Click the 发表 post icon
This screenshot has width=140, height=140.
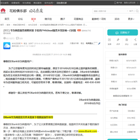109,40
